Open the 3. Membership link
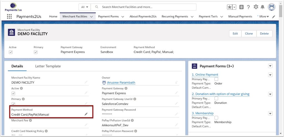 [203, 113]
